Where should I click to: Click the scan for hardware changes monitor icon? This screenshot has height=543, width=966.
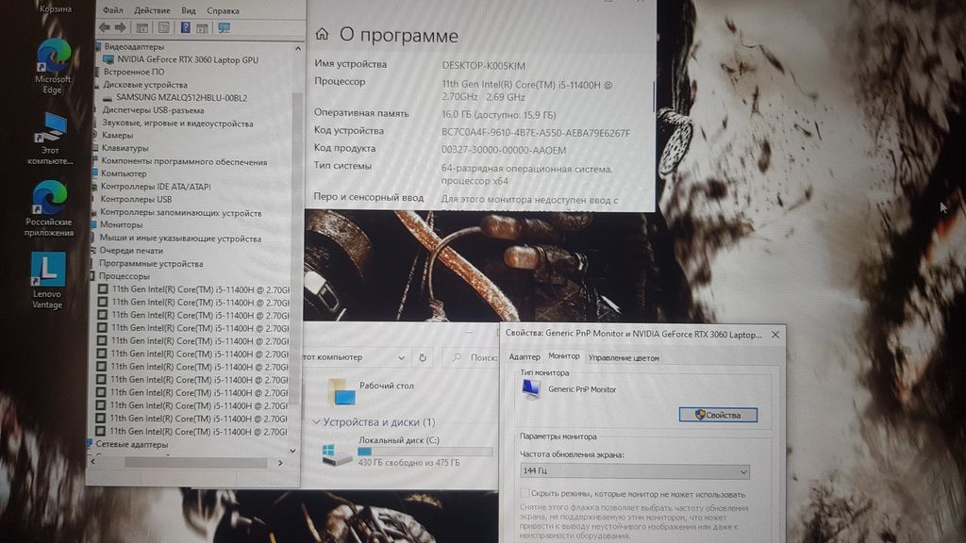tap(224, 27)
